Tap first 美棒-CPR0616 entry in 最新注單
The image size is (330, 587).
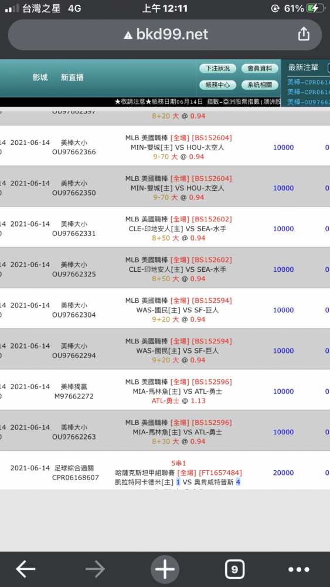(x=308, y=82)
